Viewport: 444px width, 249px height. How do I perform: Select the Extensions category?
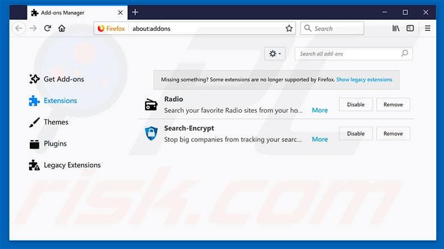(53, 100)
